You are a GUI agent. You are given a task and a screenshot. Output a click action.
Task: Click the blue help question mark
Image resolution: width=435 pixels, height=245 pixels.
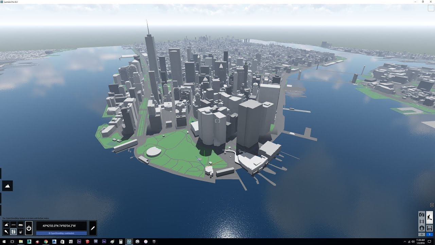coord(430,234)
